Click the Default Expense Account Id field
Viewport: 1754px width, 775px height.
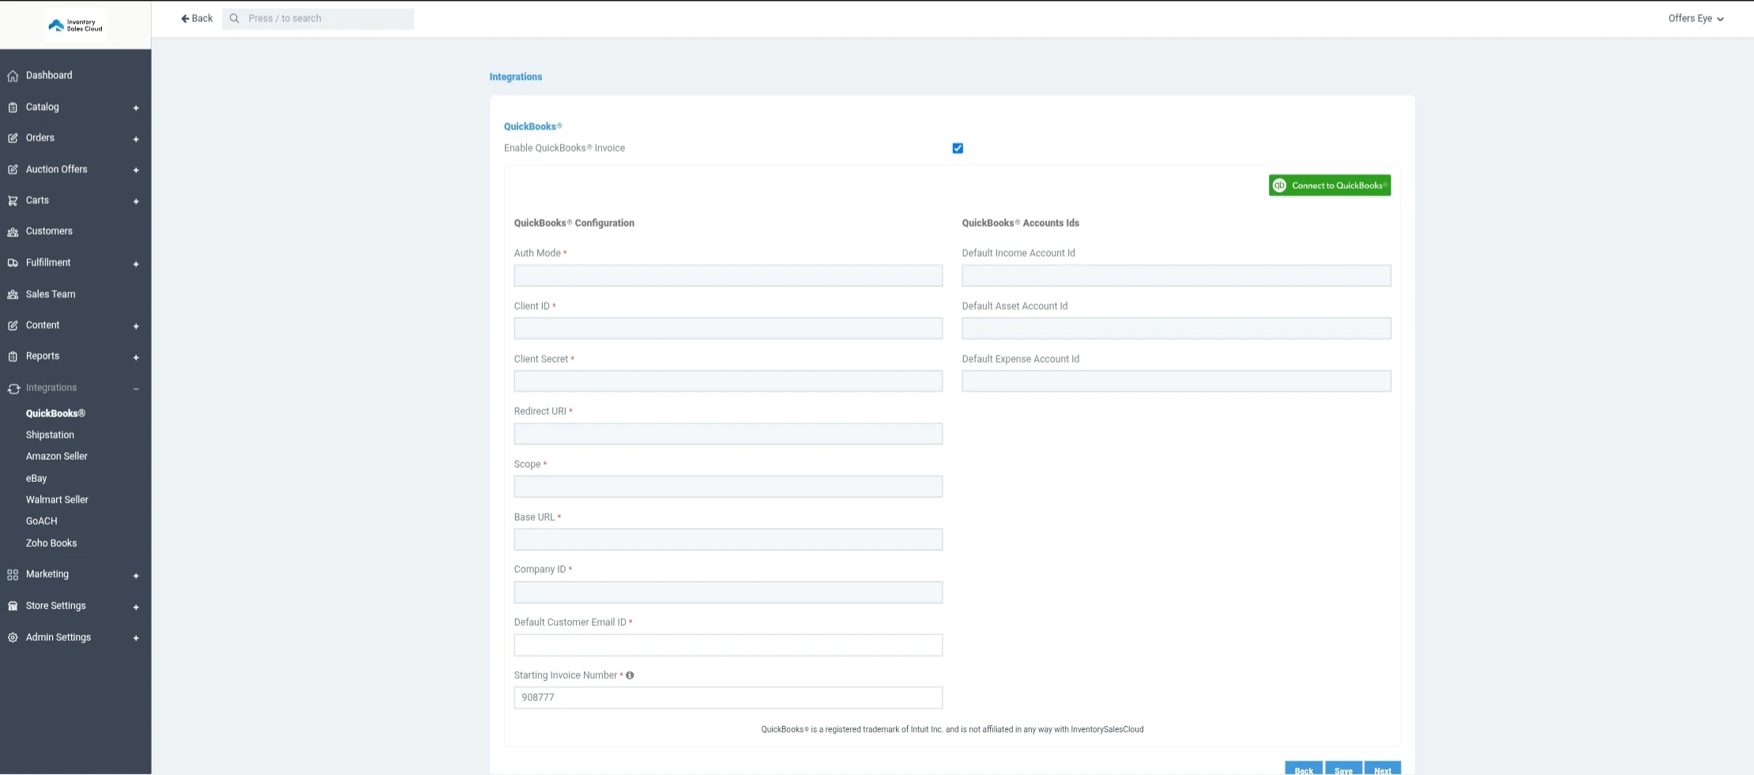click(x=1176, y=382)
